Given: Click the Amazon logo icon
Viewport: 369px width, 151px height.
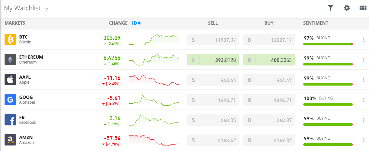Looking at the screenshot, I should tap(10, 140).
